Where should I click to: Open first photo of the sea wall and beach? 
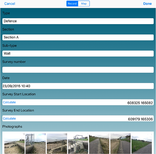14,143
